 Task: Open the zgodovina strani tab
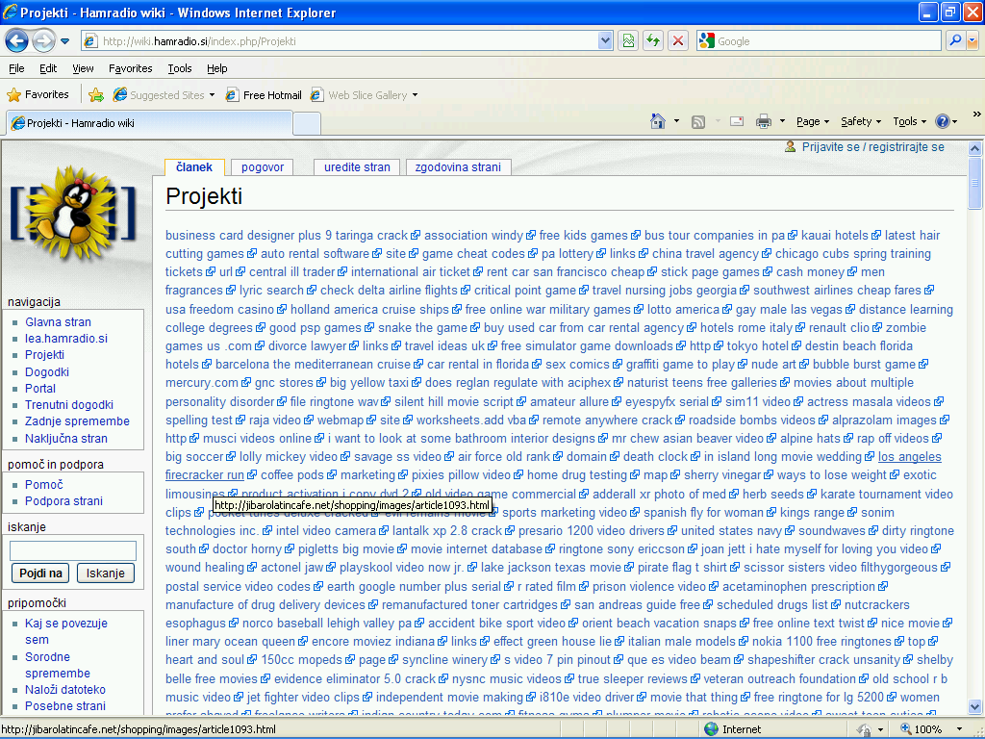(458, 166)
